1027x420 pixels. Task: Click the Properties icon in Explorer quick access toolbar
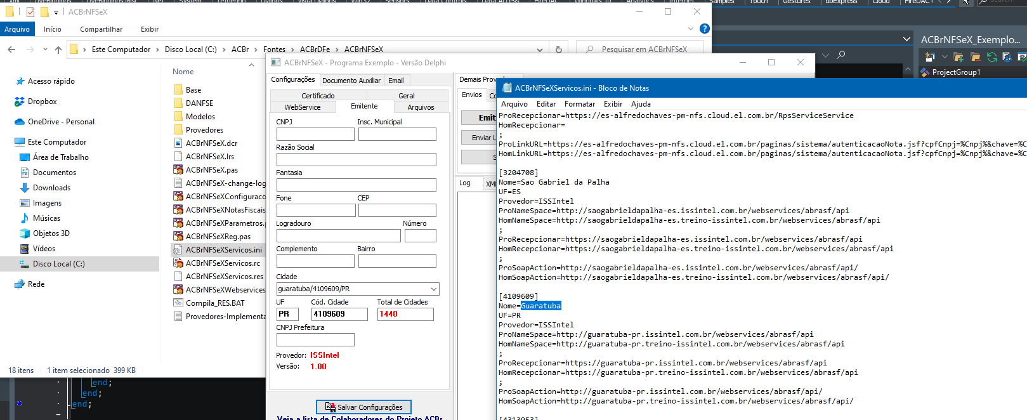coord(30,12)
